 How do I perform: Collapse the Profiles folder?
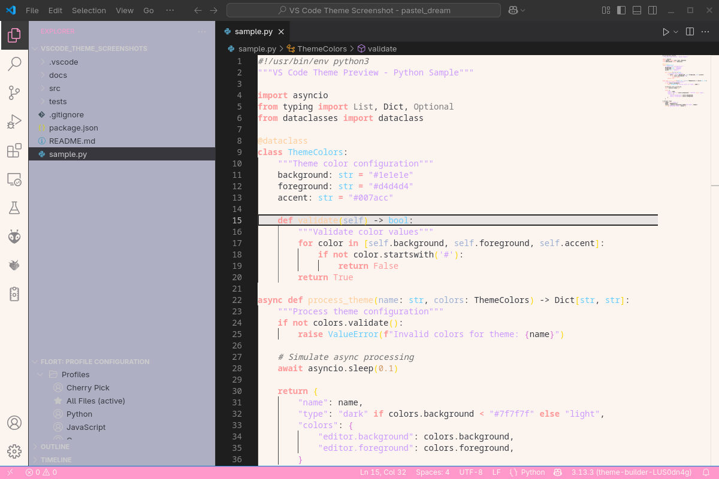(122, 375)
